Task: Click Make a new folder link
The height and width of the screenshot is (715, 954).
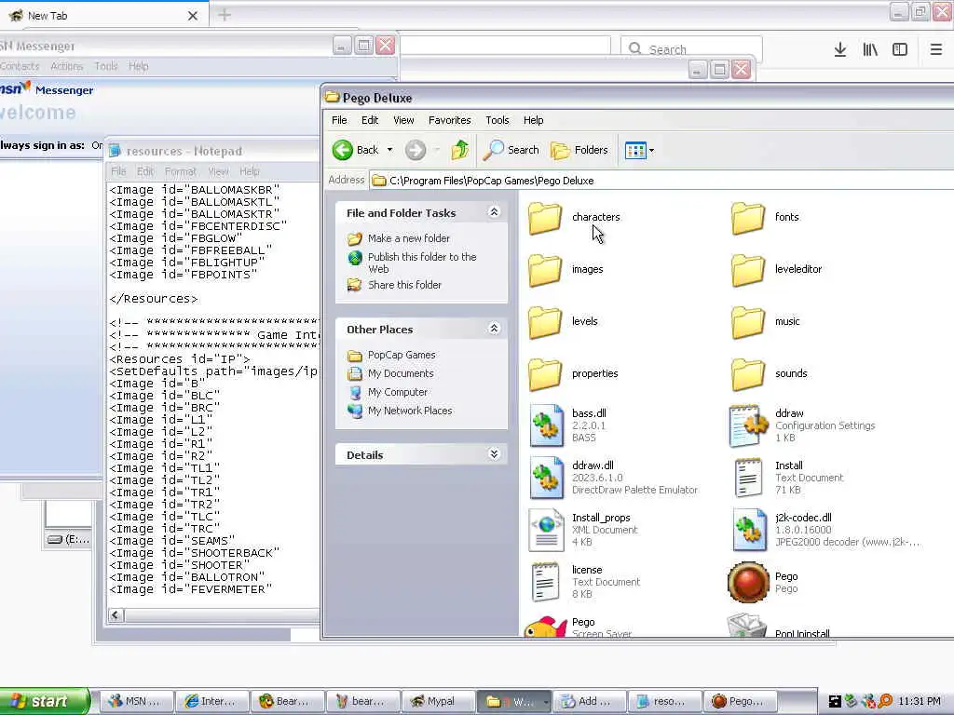Action: pos(408,238)
